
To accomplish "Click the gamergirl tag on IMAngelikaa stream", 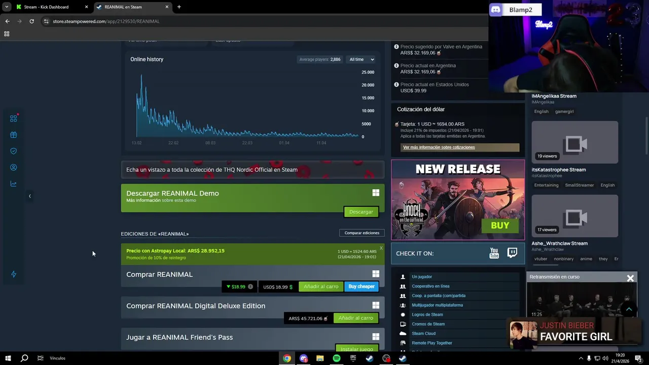I will (564, 112).
